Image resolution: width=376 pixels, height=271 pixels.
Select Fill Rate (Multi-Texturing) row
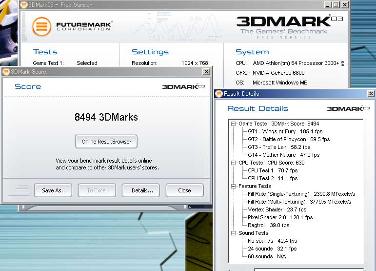(299, 202)
